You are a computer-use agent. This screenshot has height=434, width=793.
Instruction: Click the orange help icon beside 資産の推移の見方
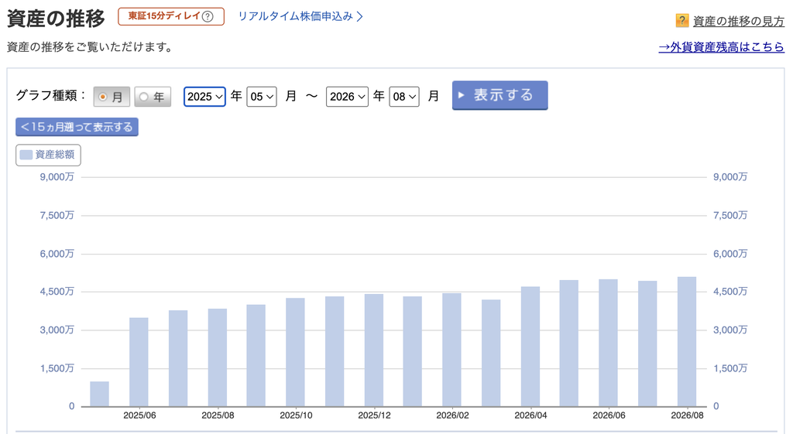(681, 21)
